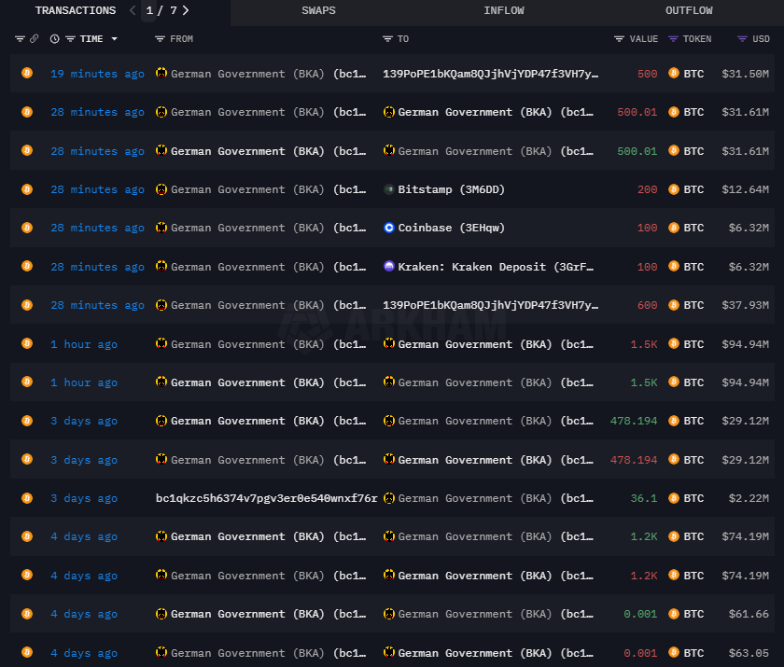Click the Coinbase logo icon

(389, 228)
